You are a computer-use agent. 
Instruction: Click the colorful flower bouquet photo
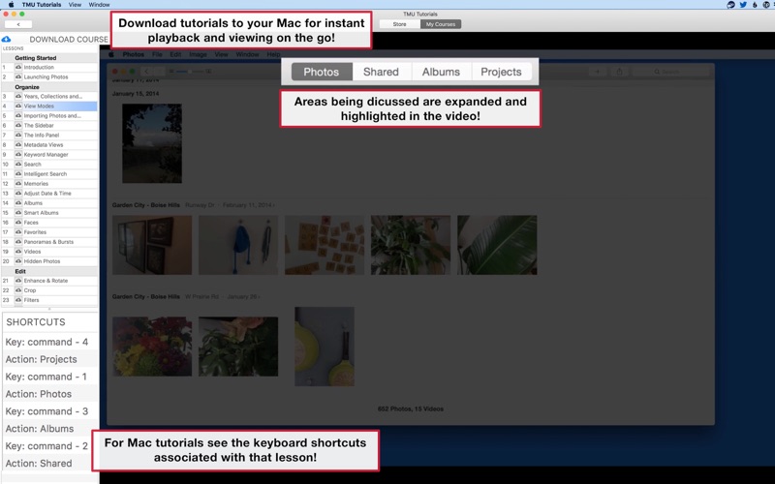152,347
